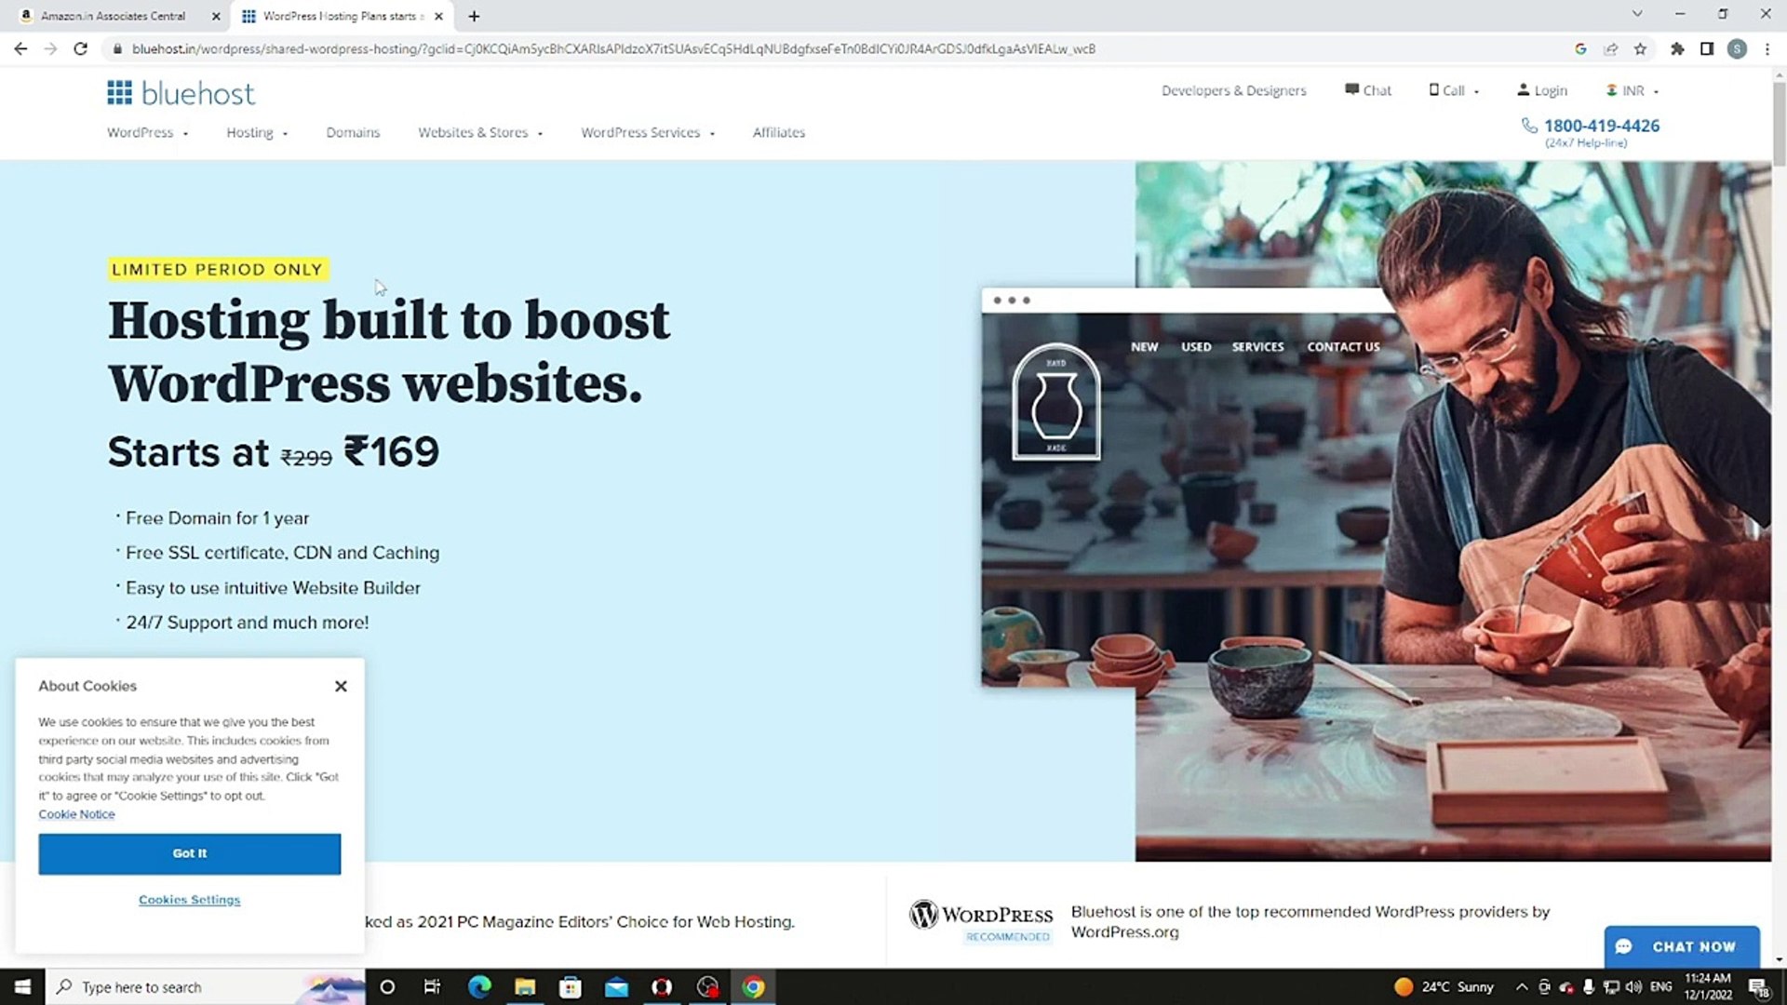
Task: Click the Got It button
Action: click(189, 853)
